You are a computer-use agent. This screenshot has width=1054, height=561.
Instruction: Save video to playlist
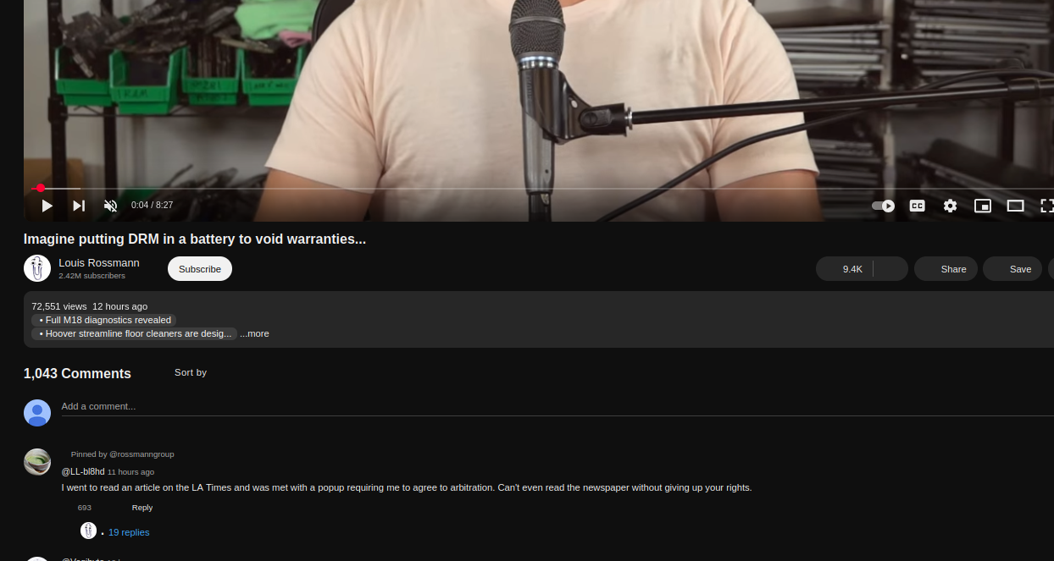(x=1012, y=269)
